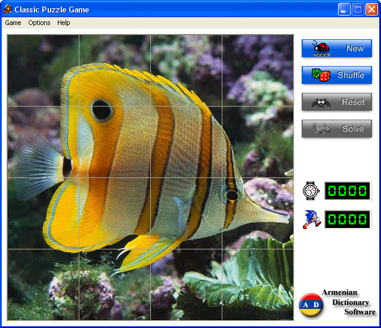
Task: Click the Rubik's cube title bar icon
Action: coord(7,9)
